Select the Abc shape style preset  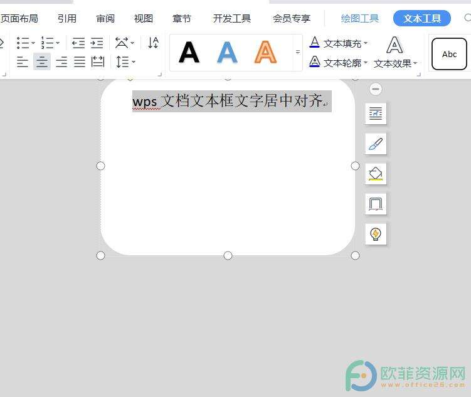tap(449, 54)
